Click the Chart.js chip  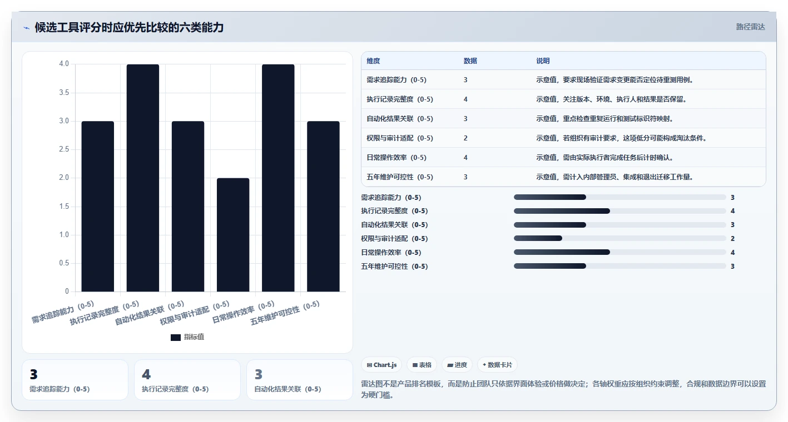click(x=382, y=365)
